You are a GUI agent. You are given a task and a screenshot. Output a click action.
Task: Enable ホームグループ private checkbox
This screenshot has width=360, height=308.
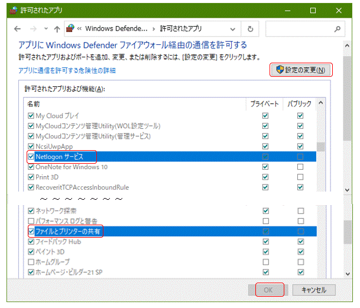[x=266, y=262]
